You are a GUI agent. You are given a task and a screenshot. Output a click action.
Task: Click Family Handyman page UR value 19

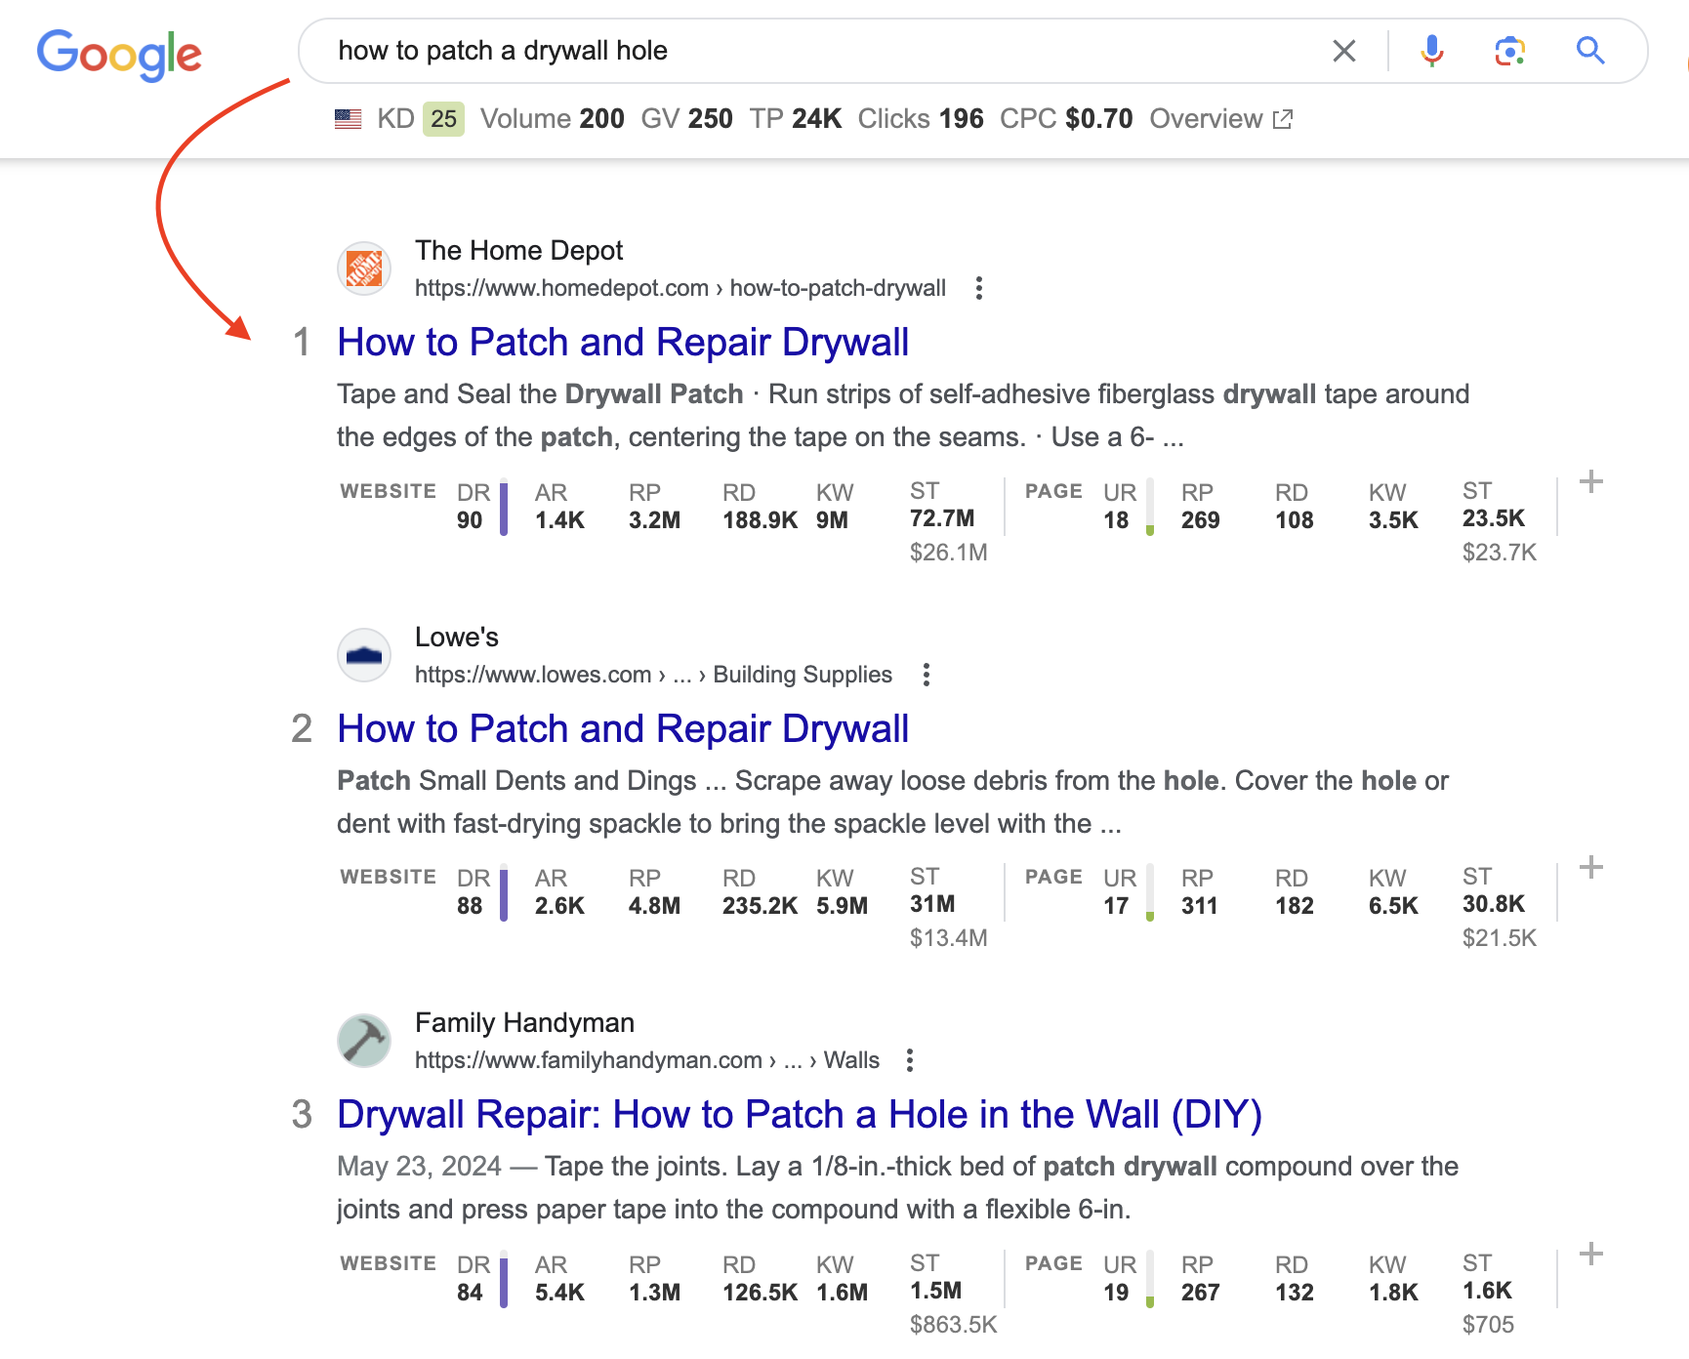click(x=1116, y=1293)
